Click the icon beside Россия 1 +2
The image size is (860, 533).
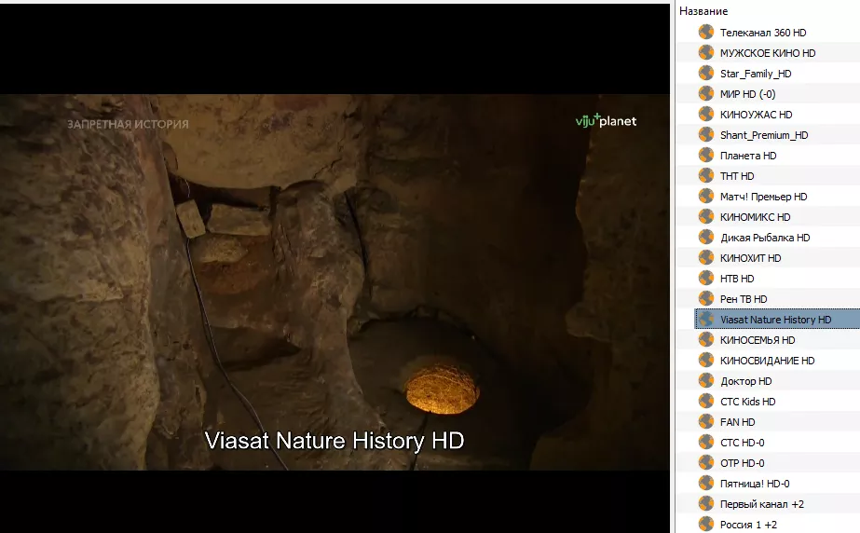[x=706, y=525]
